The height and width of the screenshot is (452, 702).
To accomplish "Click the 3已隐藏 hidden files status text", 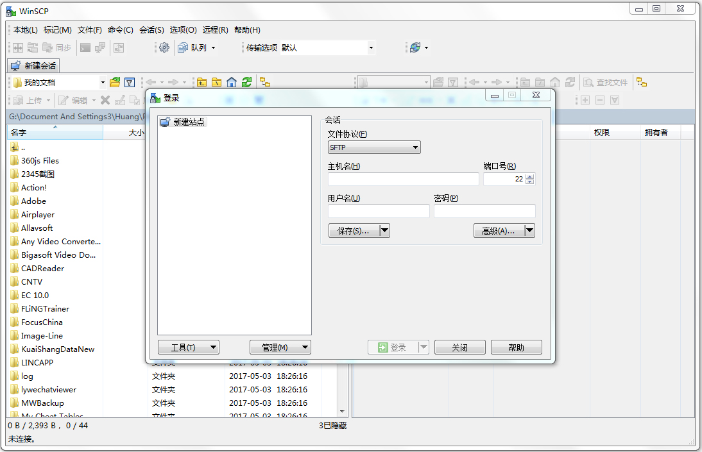I will pyautogui.click(x=332, y=426).
